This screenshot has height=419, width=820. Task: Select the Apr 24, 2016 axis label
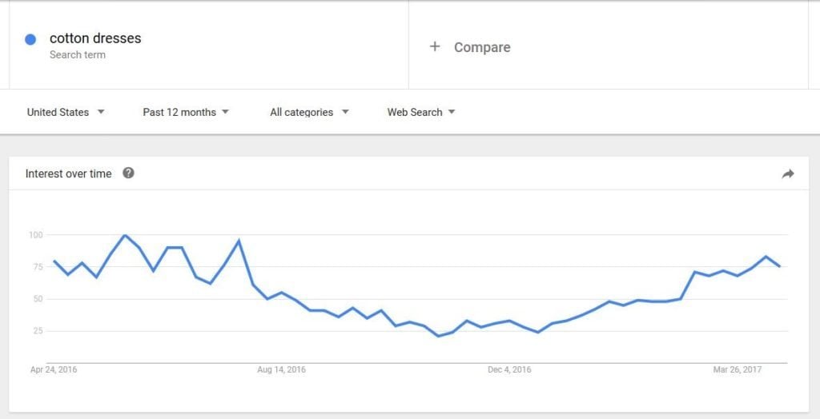click(x=54, y=369)
